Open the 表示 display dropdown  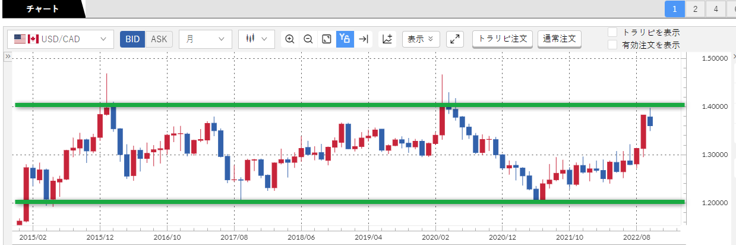[421, 39]
